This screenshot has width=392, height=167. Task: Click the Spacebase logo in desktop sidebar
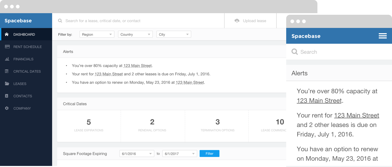pyautogui.click(x=18, y=21)
